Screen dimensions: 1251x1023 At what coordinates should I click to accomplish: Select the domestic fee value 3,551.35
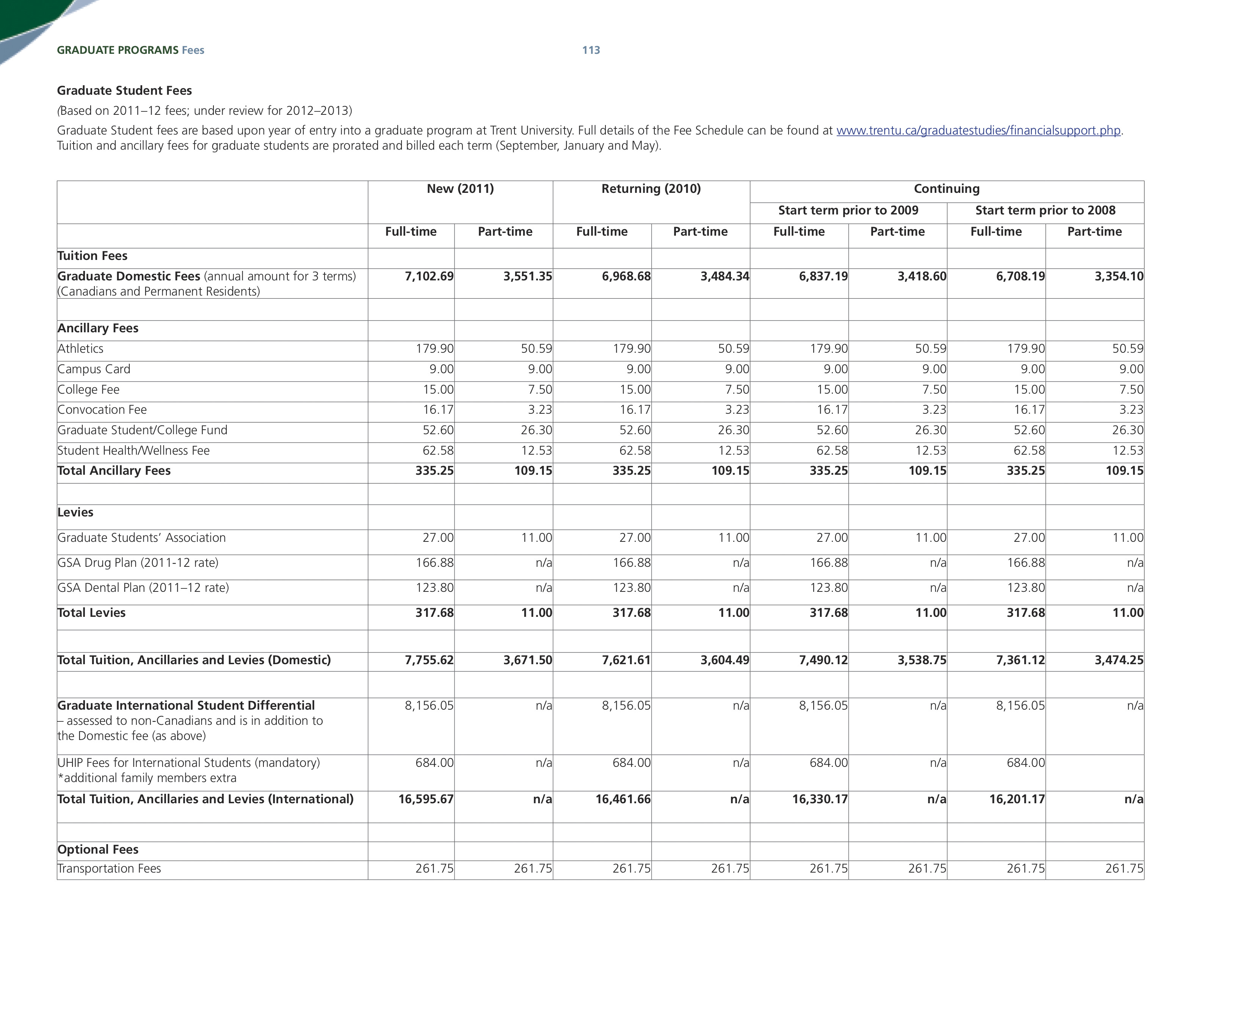click(528, 276)
